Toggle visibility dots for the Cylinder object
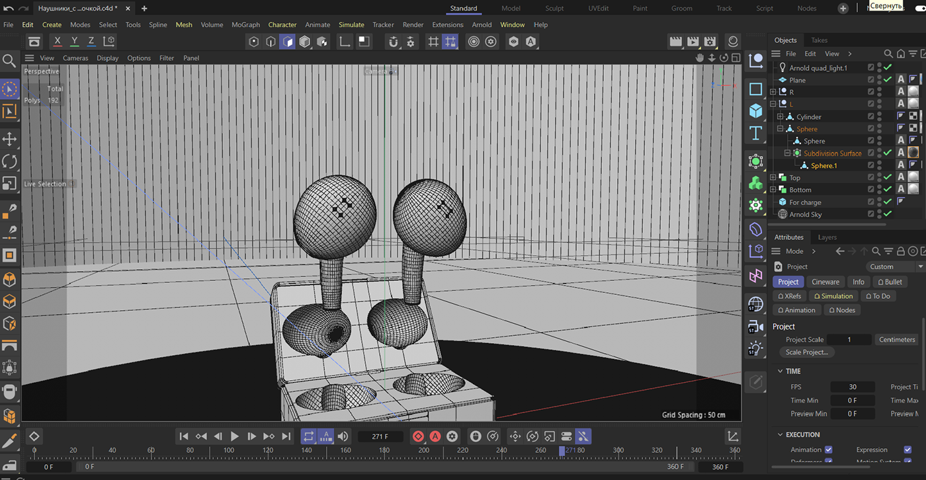Viewport: 926px width, 480px height. [879, 116]
